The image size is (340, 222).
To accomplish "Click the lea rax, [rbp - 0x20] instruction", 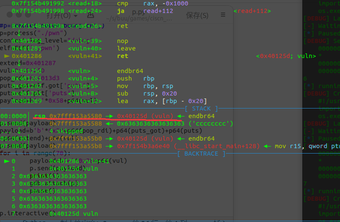I will click(x=162, y=101).
